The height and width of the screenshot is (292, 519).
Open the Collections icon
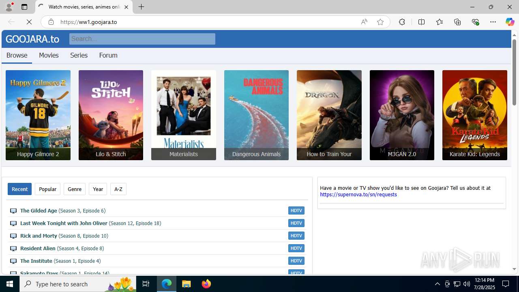pyautogui.click(x=457, y=22)
